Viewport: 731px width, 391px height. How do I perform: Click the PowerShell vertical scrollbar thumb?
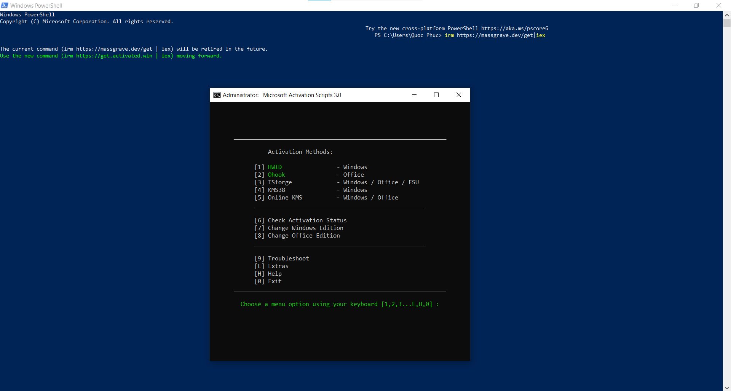tap(727, 23)
